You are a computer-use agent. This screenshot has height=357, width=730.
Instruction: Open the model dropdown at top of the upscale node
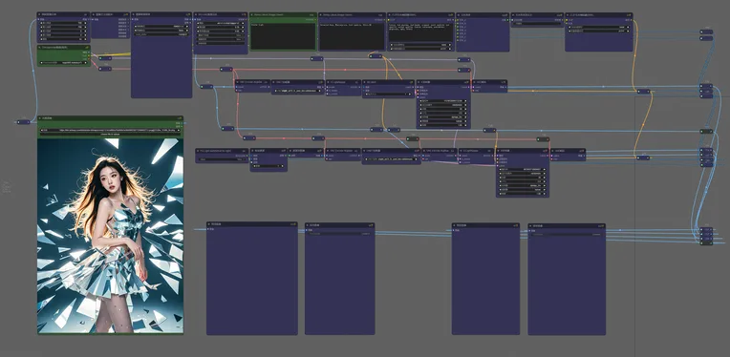pos(221,23)
